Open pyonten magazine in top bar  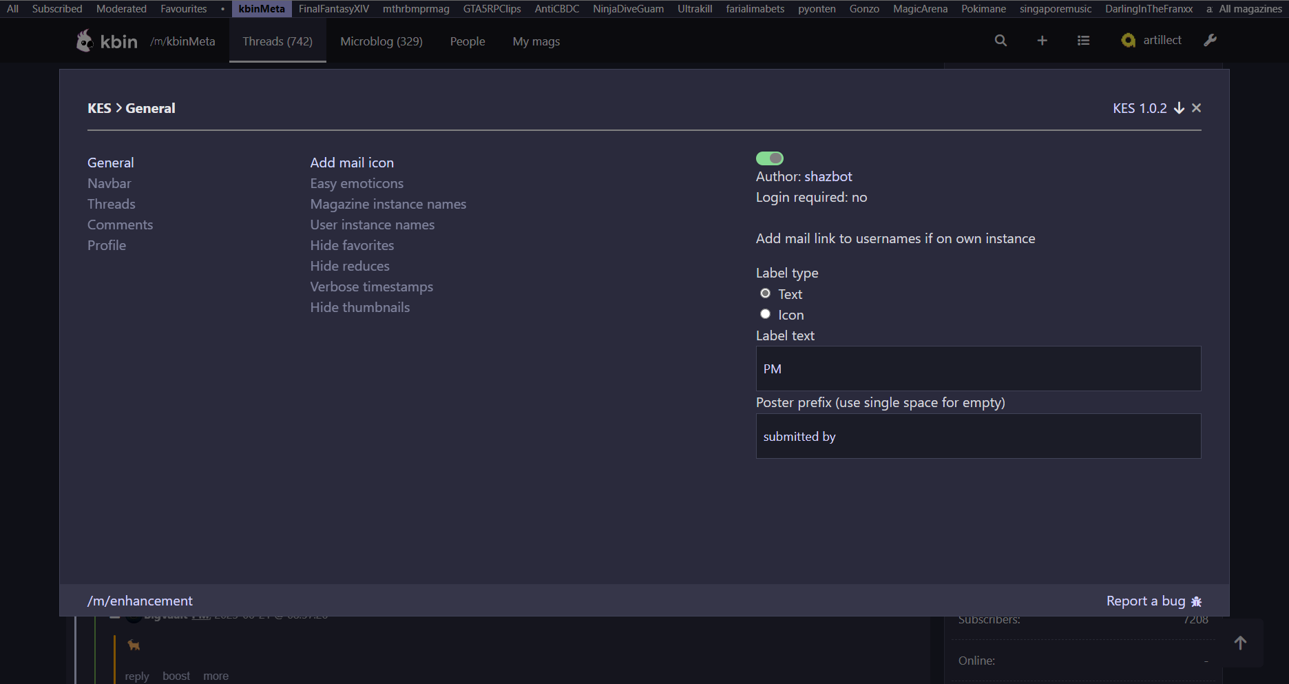click(817, 9)
